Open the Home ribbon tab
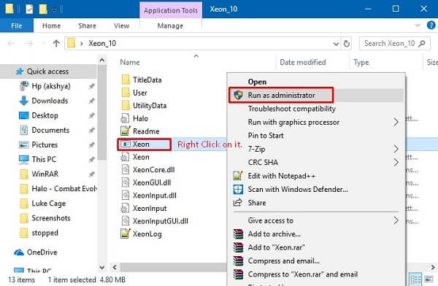The width and height of the screenshot is (438, 286). (x=51, y=26)
